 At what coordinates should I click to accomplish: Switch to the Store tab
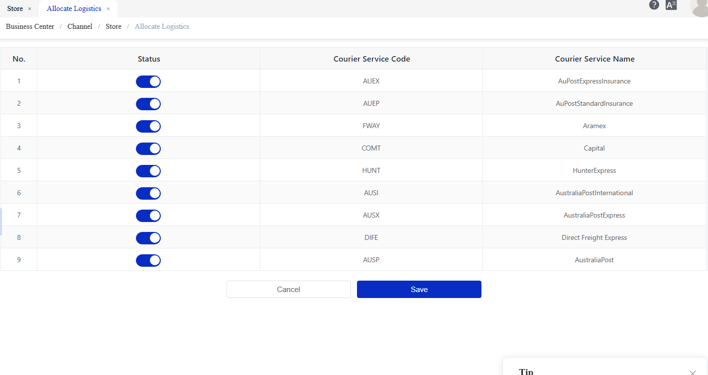click(15, 9)
